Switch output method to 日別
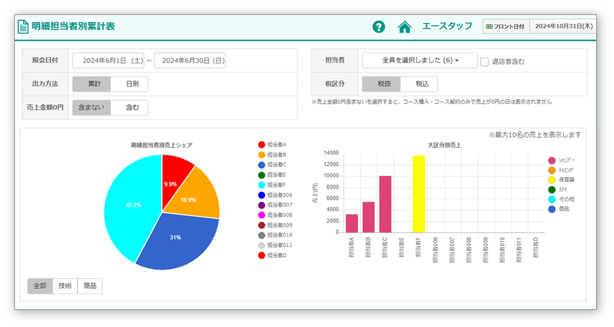This screenshot has width=614, height=327. click(x=129, y=84)
